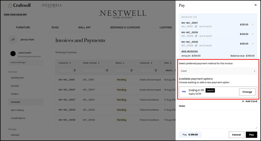Click Order number filter input field
The image size is (261, 141).
(94, 71)
